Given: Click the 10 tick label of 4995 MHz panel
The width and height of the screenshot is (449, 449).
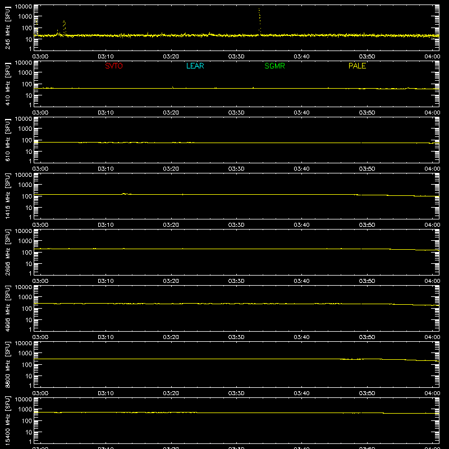Looking at the screenshot, I should [29, 320].
